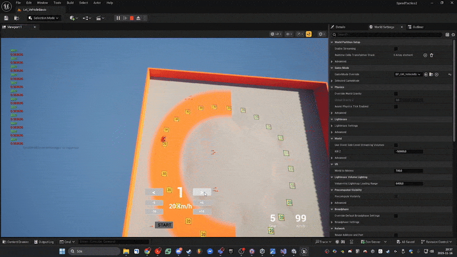The width and height of the screenshot is (457, 257).
Task: Toggle Override World Gravity checkbox
Action: point(396,93)
